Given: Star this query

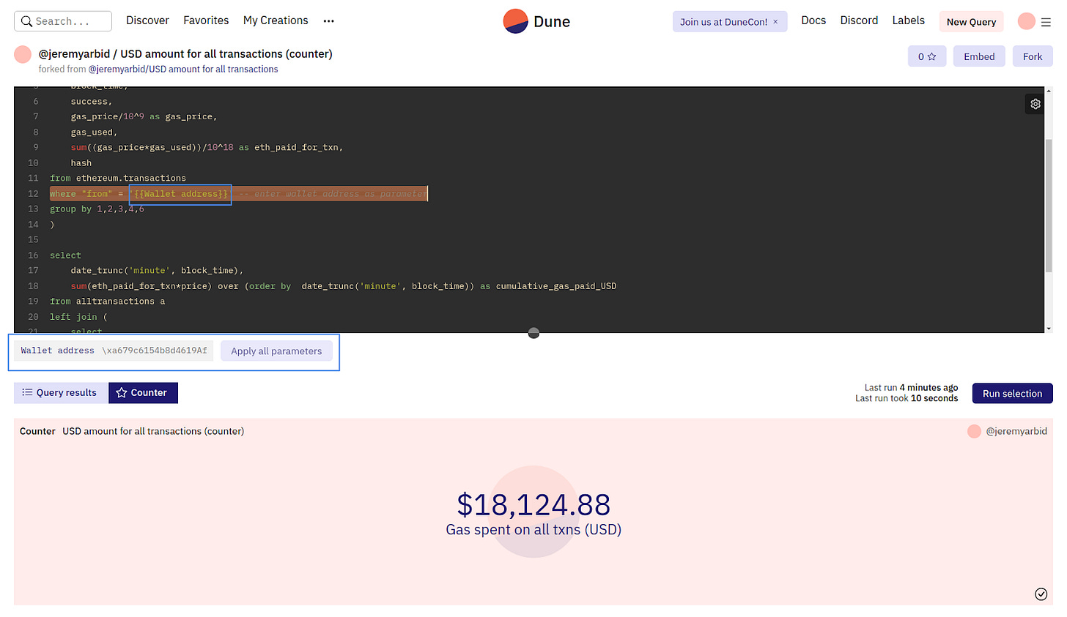Looking at the screenshot, I should [927, 56].
